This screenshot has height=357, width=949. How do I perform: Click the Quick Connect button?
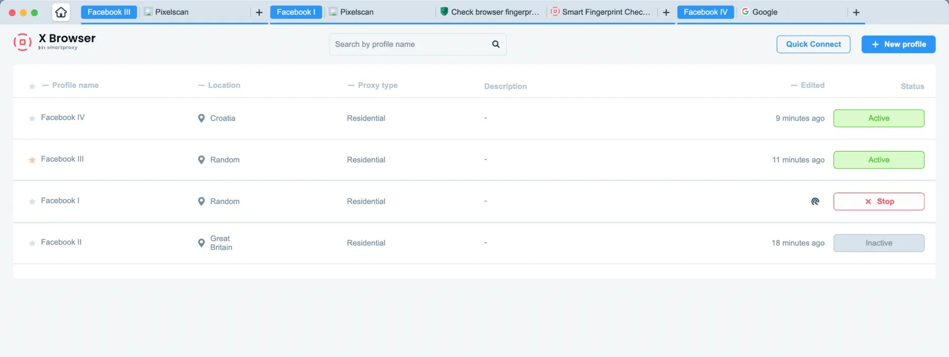coord(814,44)
